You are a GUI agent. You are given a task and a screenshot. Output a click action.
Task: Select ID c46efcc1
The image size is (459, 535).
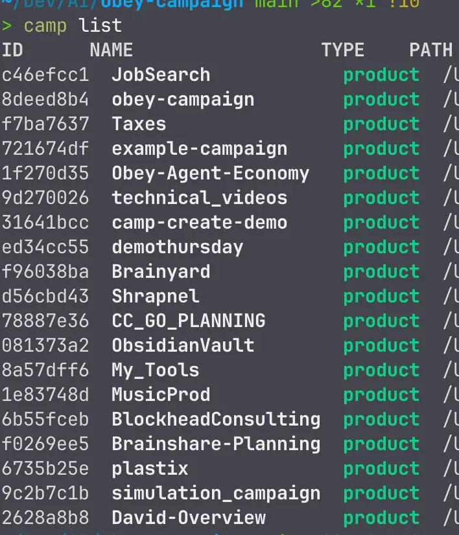pyautogui.click(x=45, y=74)
